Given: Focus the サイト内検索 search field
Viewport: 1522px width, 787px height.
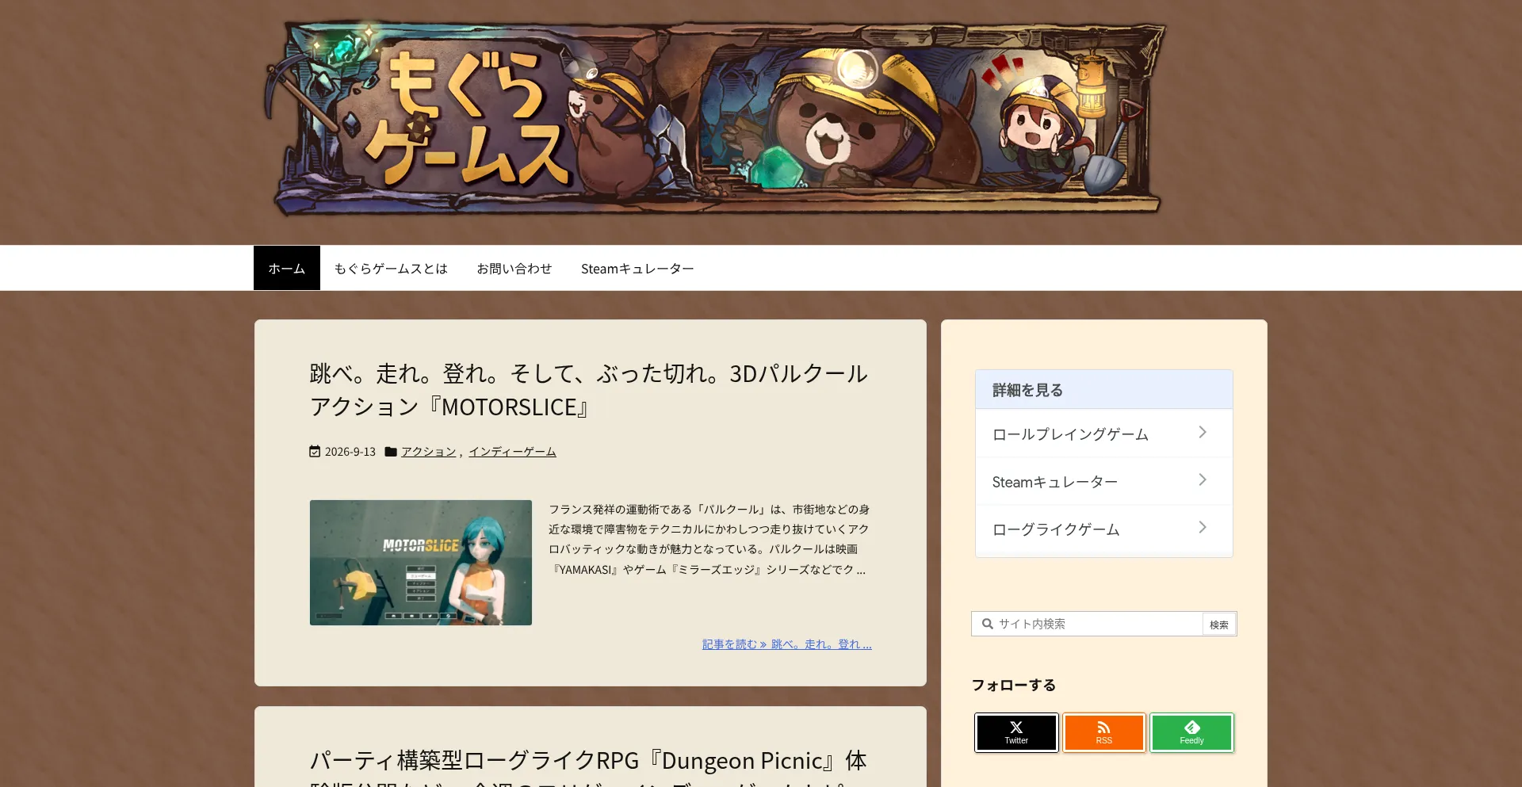Looking at the screenshot, I should coord(1087,624).
